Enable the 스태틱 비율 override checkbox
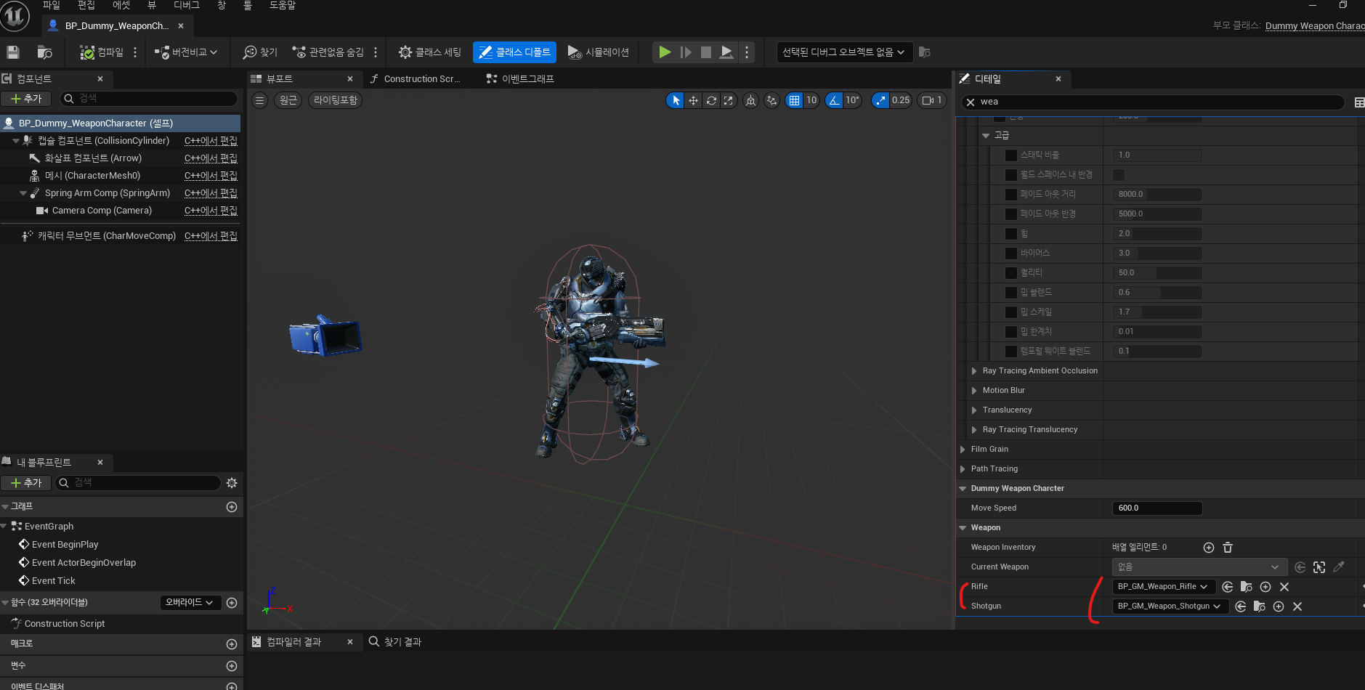Image resolution: width=1365 pixels, height=690 pixels. pos(1011,155)
